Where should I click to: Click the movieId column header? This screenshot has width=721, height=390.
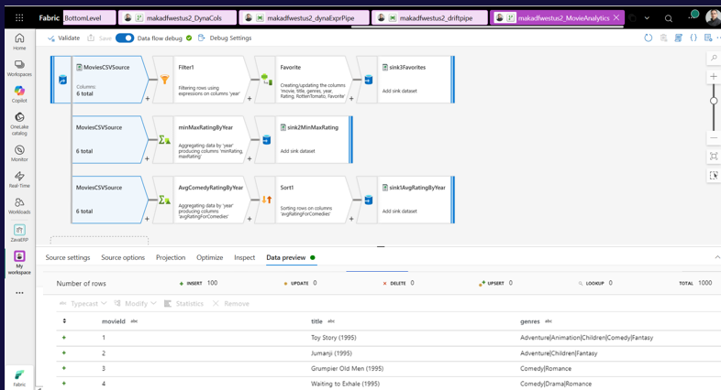click(x=114, y=321)
